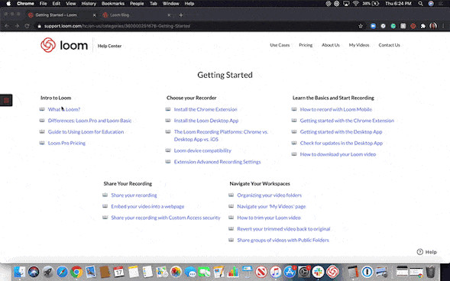Click the Help Center label beside logo
The height and width of the screenshot is (281, 450).
(x=109, y=46)
